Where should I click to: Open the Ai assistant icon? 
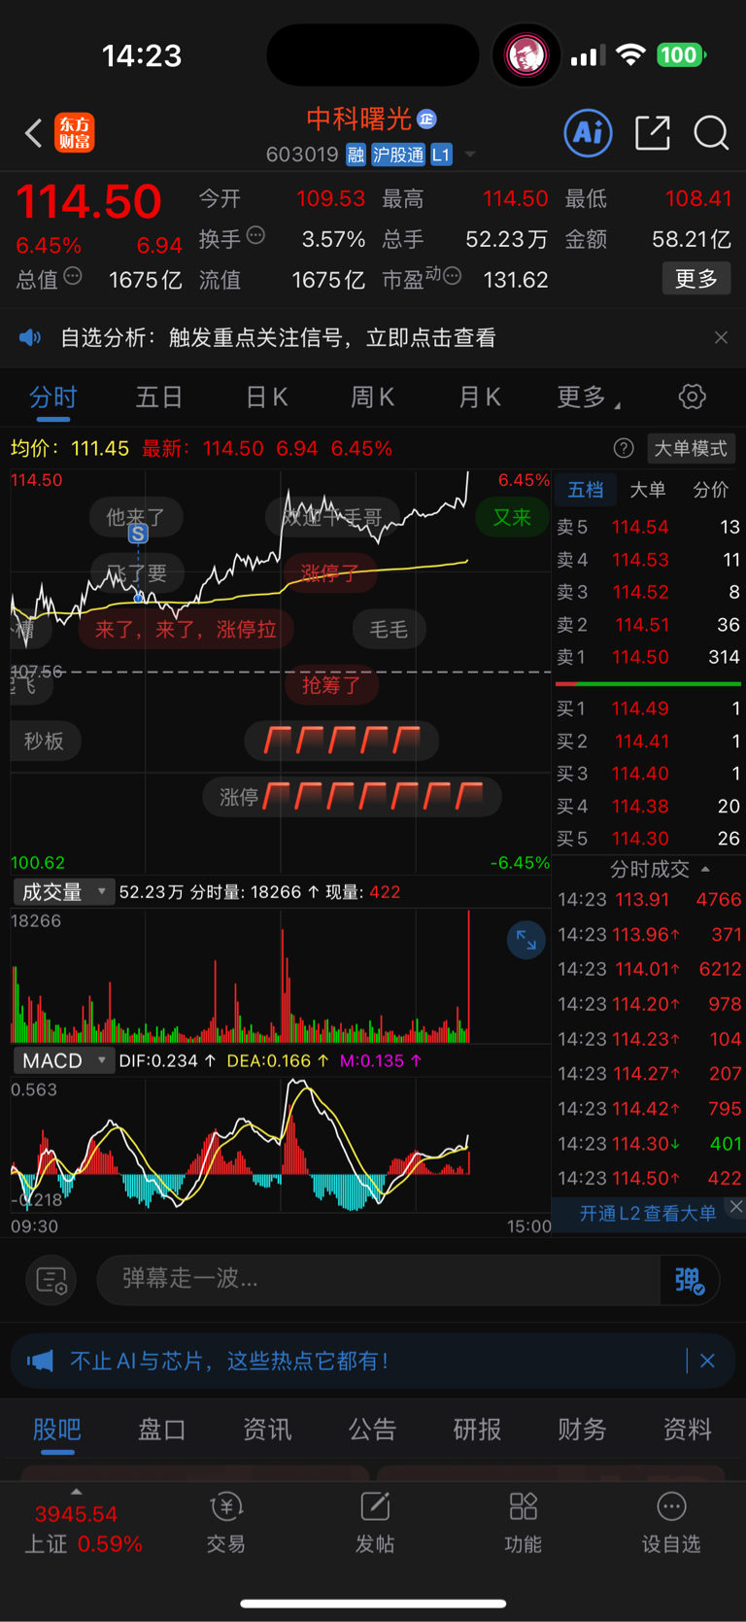589,132
